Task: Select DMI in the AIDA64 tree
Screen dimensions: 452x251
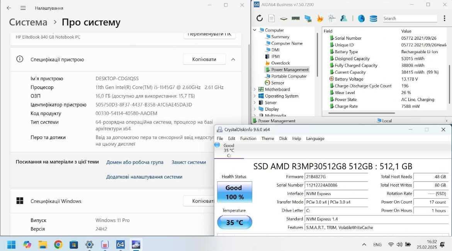Action: [x=275, y=50]
